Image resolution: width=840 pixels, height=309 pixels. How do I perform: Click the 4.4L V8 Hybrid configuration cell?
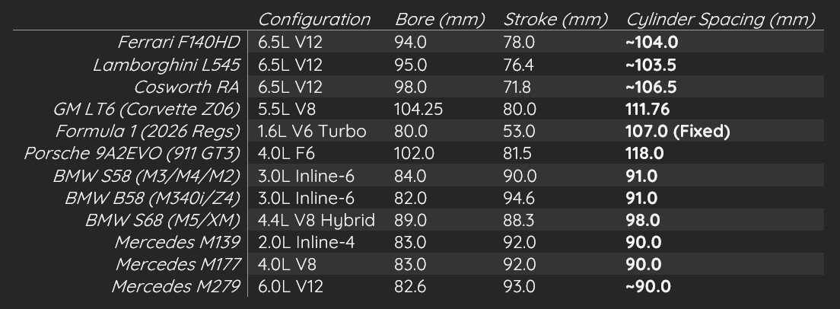coord(317,221)
